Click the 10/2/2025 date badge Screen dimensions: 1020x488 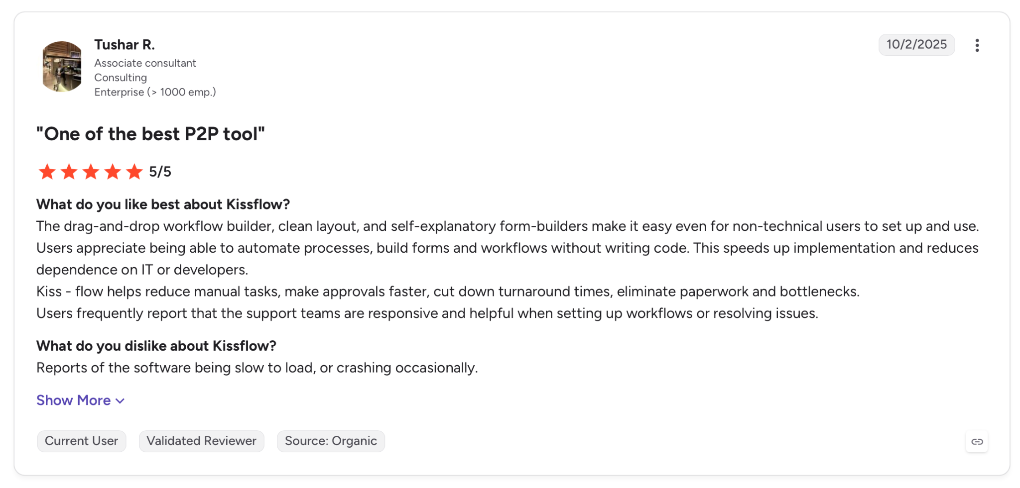[x=916, y=45]
